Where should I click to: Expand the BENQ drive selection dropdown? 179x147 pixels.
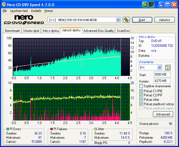tap(118, 20)
